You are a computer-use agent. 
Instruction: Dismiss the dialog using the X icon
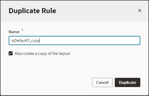[x=140, y=11]
